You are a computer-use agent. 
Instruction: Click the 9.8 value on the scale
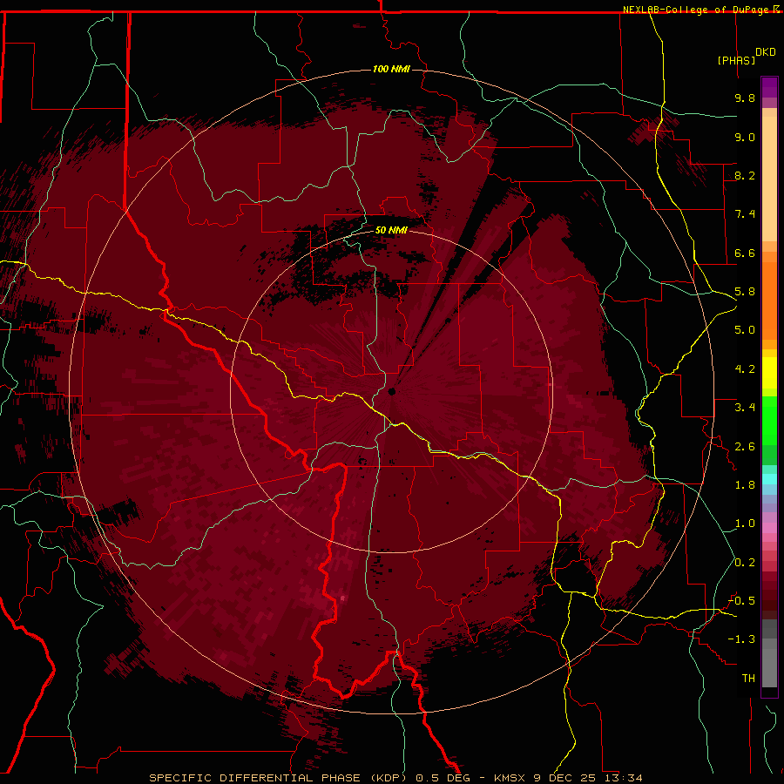point(745,98)
